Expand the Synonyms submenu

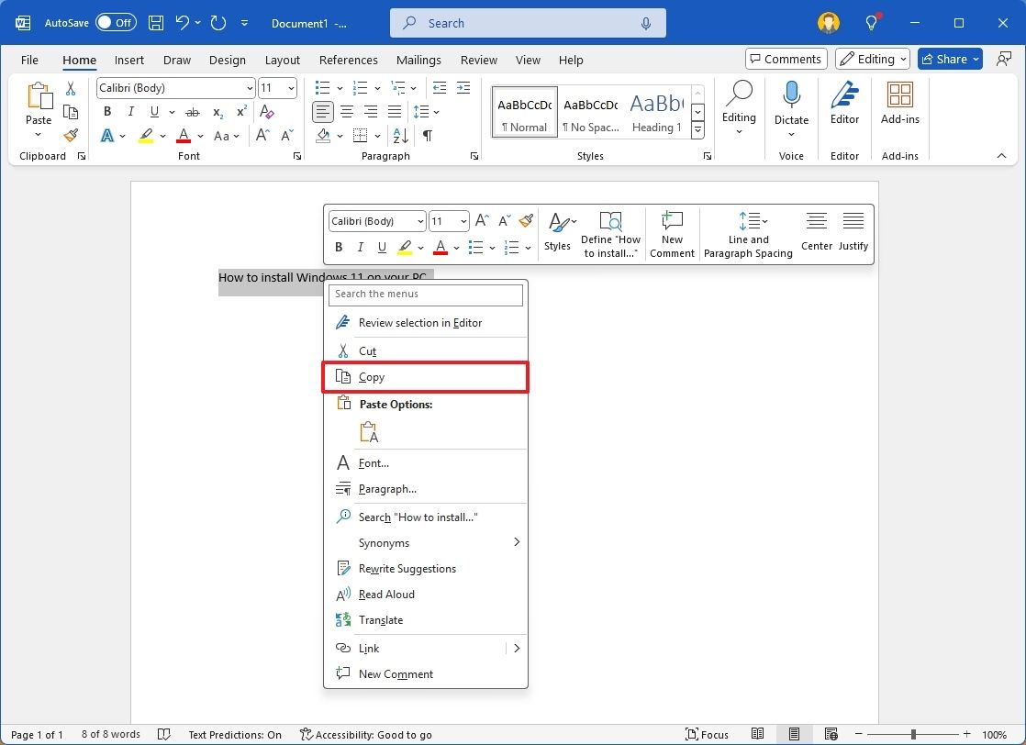click(427, 542)
